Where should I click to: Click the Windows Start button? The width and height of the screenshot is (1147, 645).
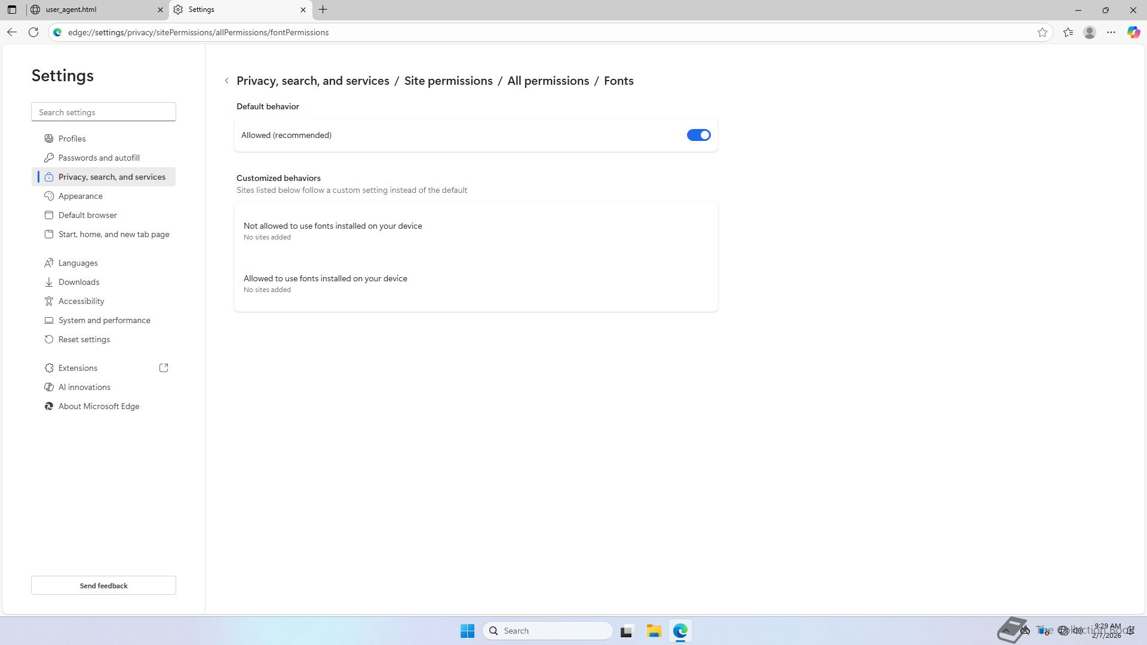click(x=467, y=631)
